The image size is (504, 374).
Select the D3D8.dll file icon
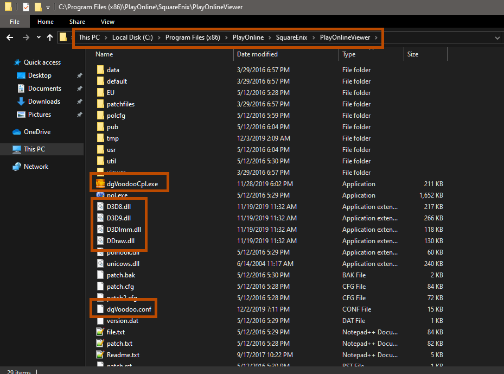[x=100, y=207]
